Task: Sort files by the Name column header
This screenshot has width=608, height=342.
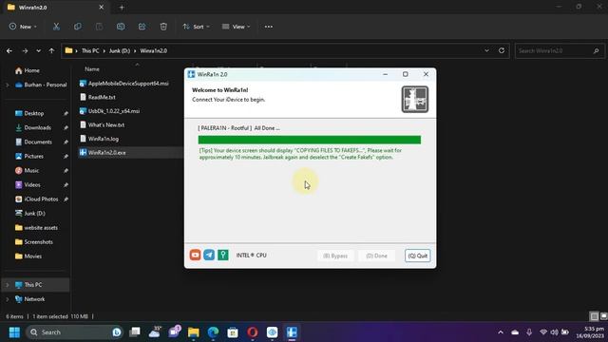Action: pyautogui.click(x=92, y=69)
